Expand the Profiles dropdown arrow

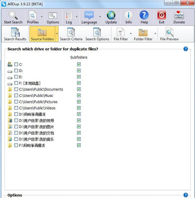pyautogui.click(x=42, y=16)
